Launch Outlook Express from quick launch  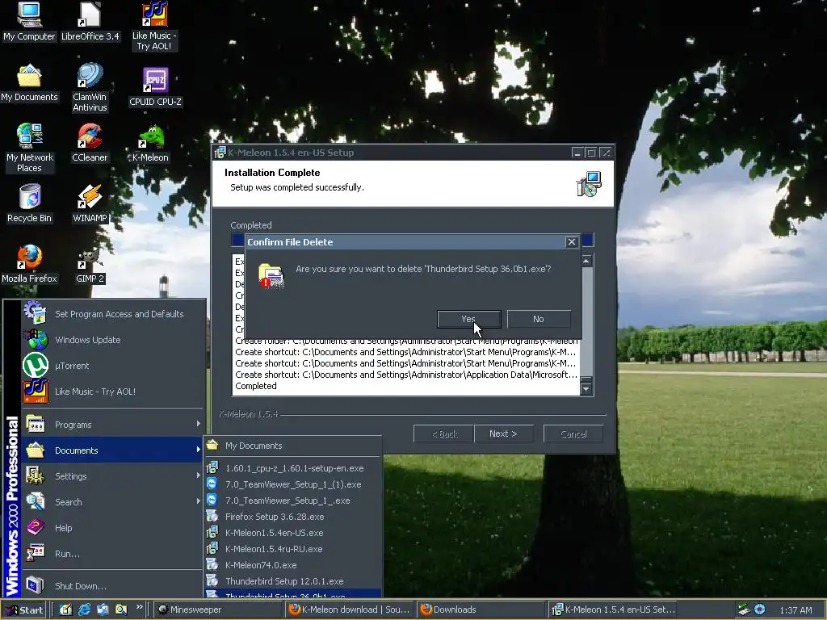pos(103,610)
